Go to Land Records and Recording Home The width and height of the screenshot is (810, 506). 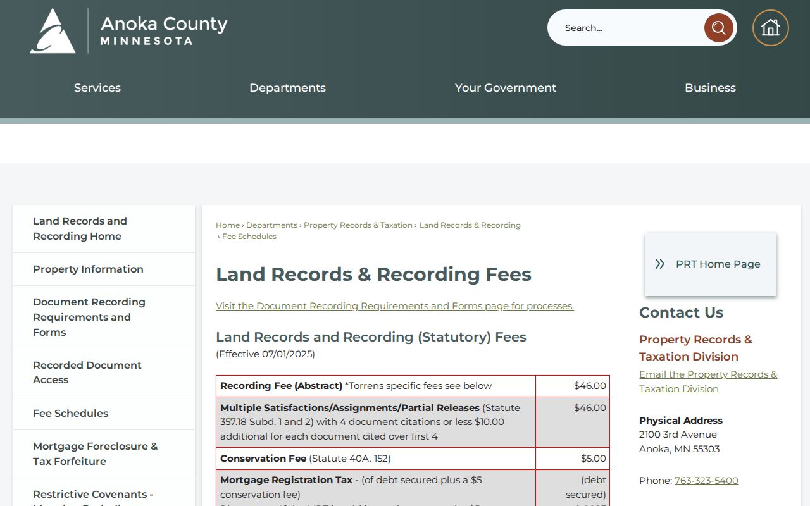click(x=104, y=229)
